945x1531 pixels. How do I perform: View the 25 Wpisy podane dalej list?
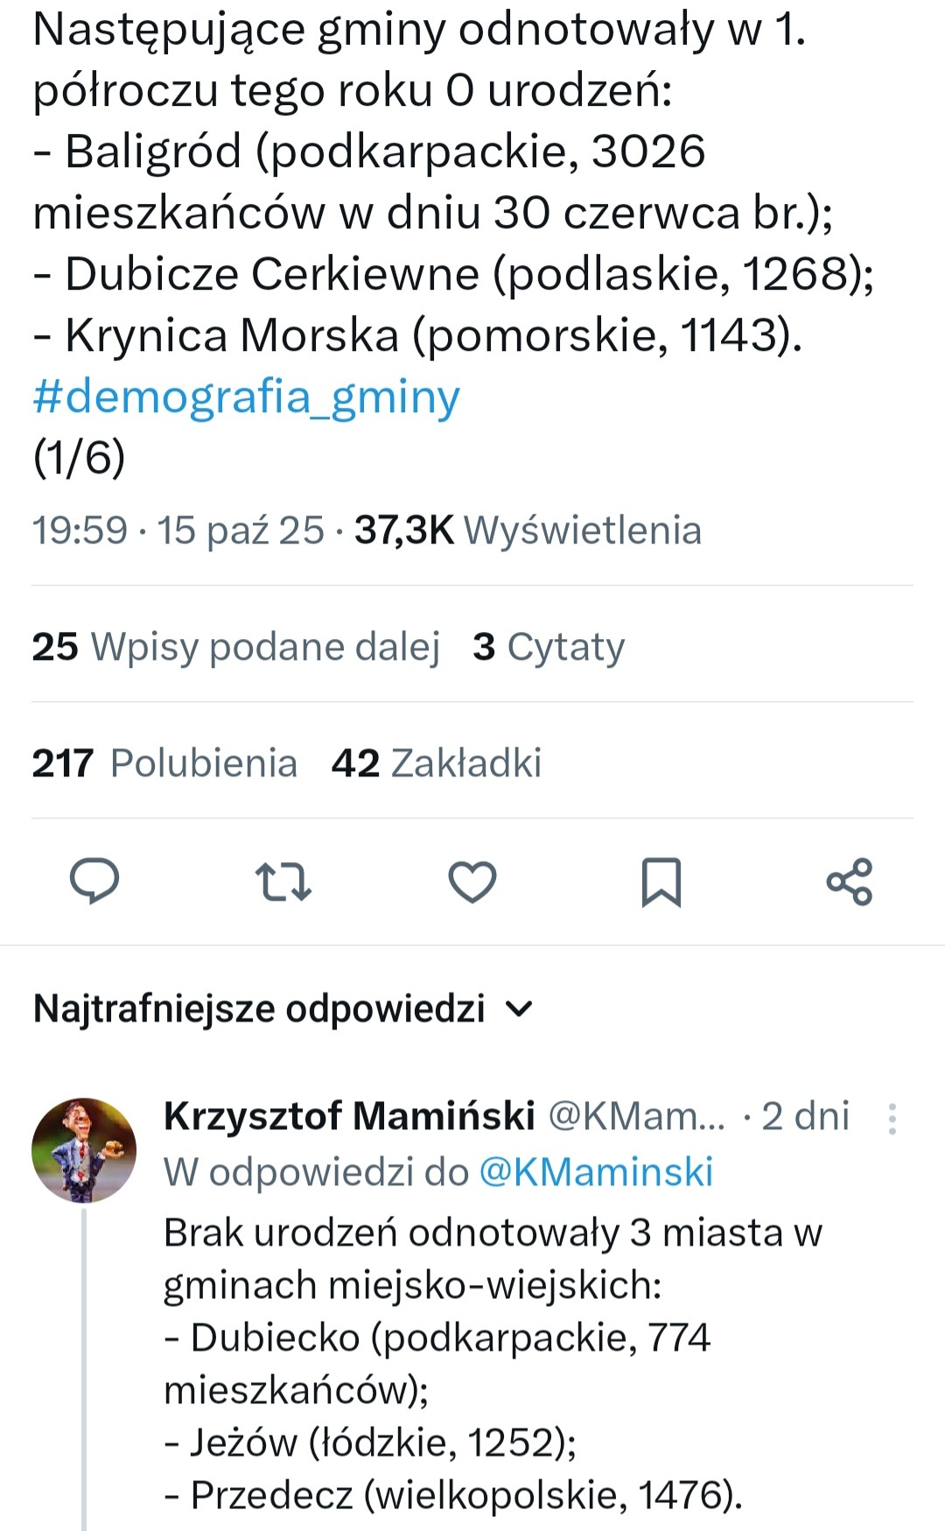pos(236,647)
